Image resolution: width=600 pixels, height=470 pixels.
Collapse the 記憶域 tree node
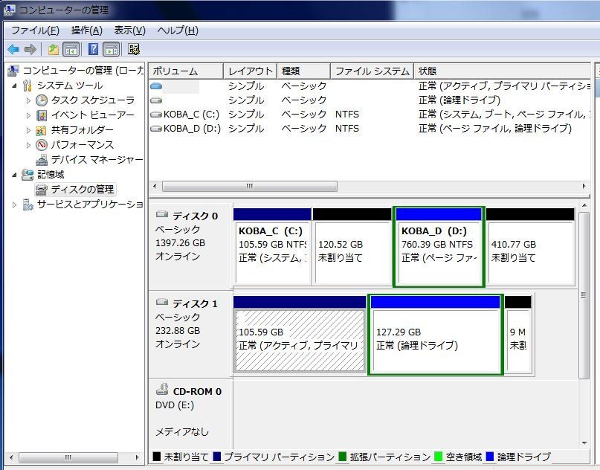(14, 175)
